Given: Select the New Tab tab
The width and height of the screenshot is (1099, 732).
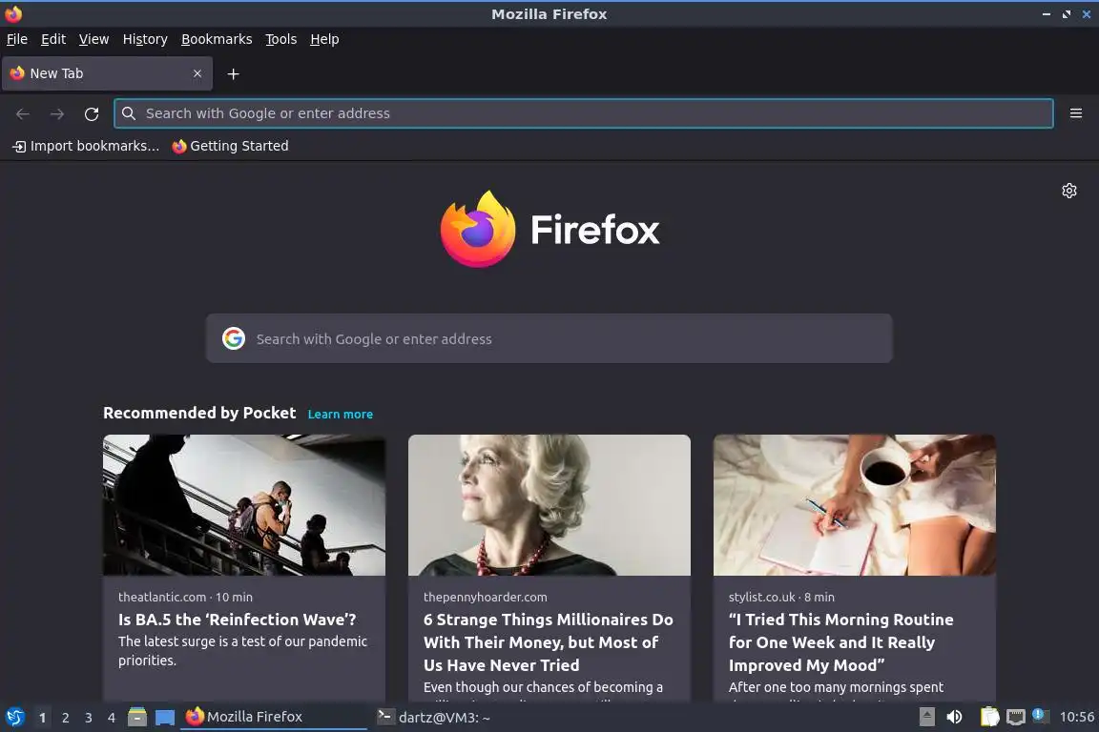Looking at the screenshot, I should tap(107, 73).
